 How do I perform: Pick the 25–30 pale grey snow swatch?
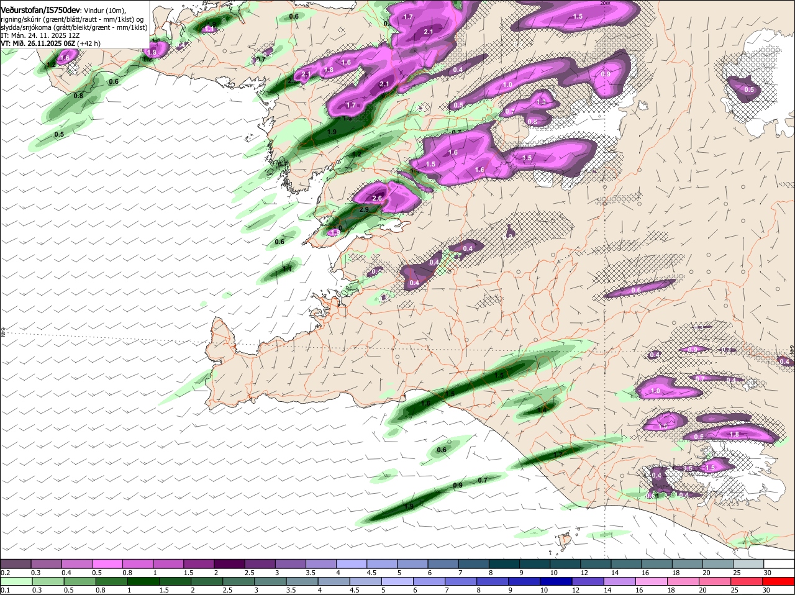tap(749, 563)
